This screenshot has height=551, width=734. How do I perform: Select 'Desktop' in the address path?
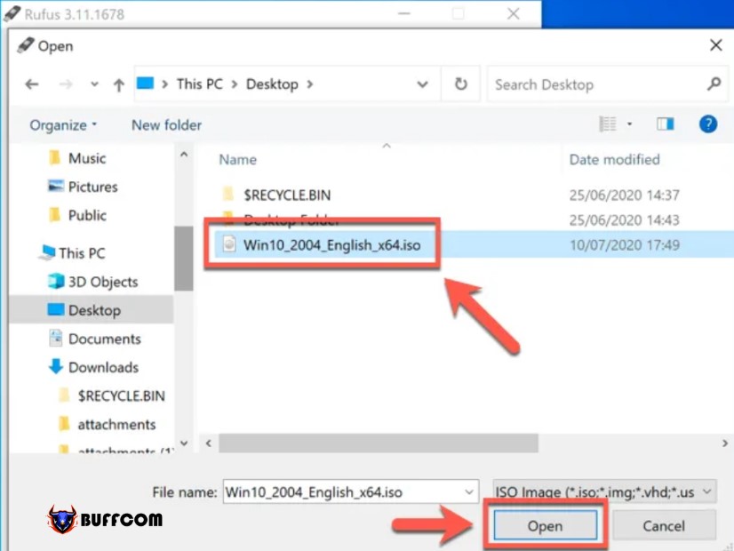(x=272, y=84)
